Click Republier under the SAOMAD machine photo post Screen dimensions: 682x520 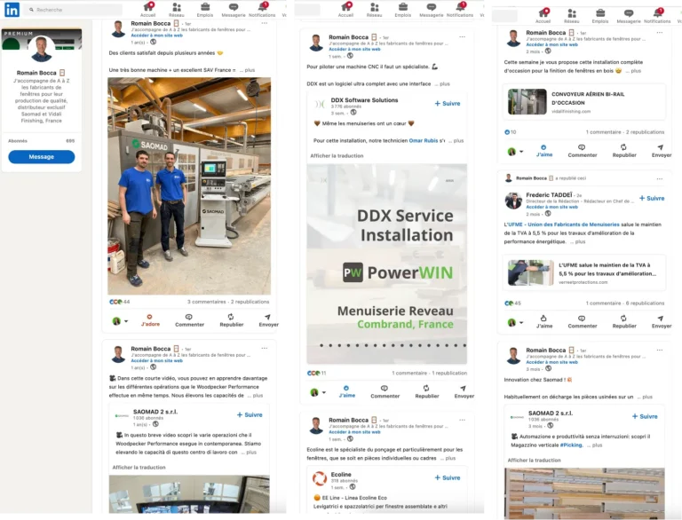(x=231, y=319)
